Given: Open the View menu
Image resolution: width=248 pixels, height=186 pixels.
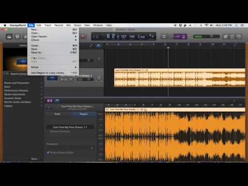Looking at the screenshot, I should pyautogui.click(x=87, y=25).
